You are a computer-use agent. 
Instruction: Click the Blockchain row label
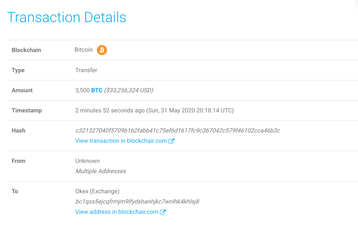coord(26,50)
